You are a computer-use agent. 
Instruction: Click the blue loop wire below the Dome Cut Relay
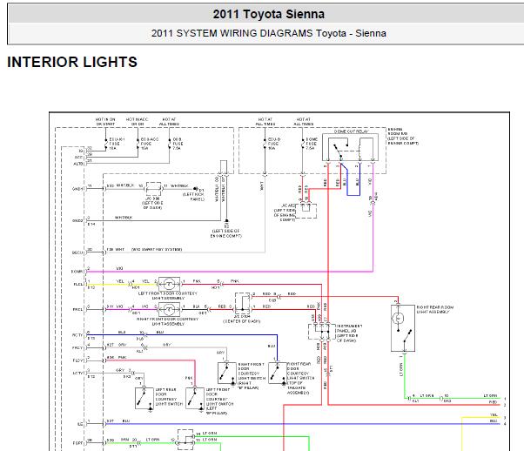[353, 195]
